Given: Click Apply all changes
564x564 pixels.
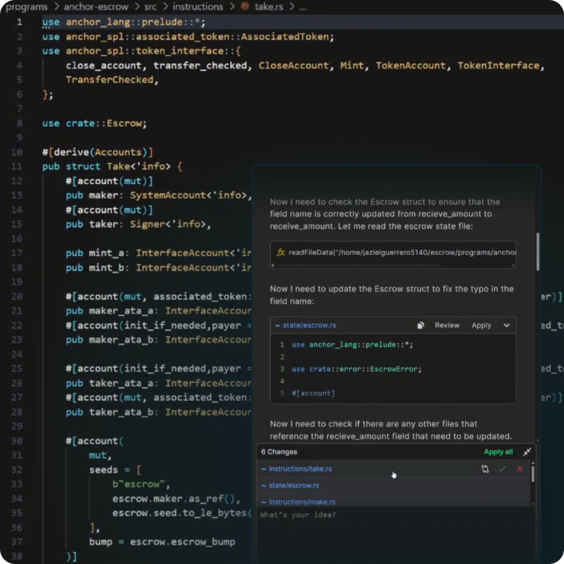Looking at the screenshot, I should pos(498,452).
